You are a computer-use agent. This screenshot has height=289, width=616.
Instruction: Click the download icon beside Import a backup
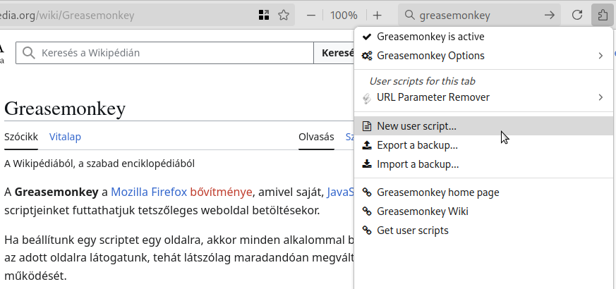(x=367, y=164)
